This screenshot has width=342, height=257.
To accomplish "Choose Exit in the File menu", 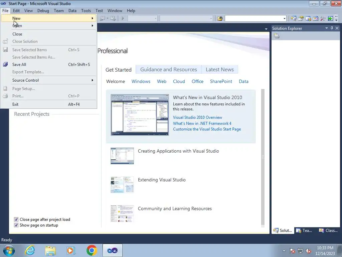I will click(x=49, y=104).
